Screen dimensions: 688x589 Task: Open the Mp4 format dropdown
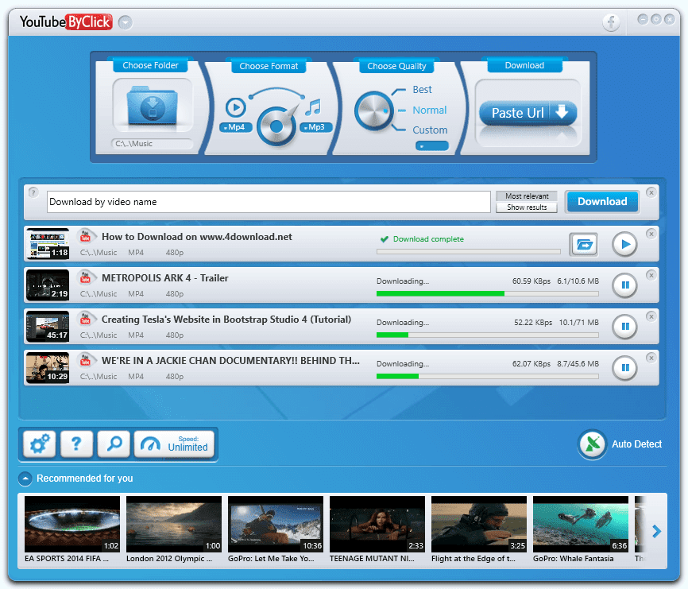pyautogui.click(x=236, y=127)
